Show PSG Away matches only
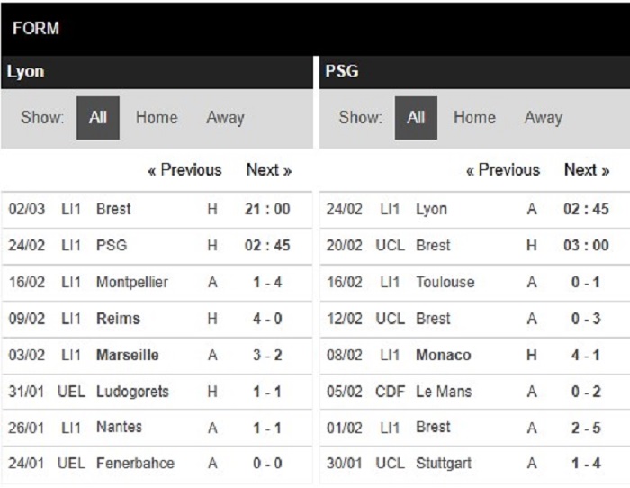This screenshot has height=488, width=630. click(544, 118)
